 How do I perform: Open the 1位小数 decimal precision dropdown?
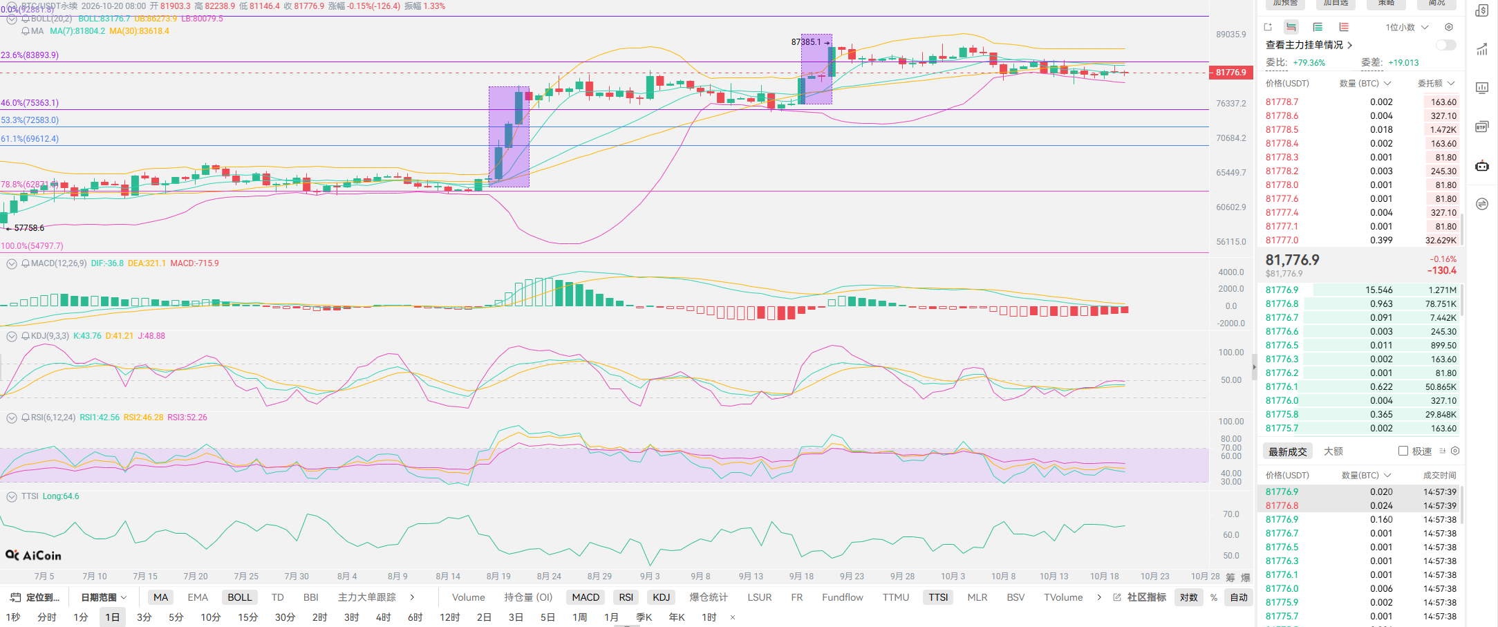click(1407, 27)
